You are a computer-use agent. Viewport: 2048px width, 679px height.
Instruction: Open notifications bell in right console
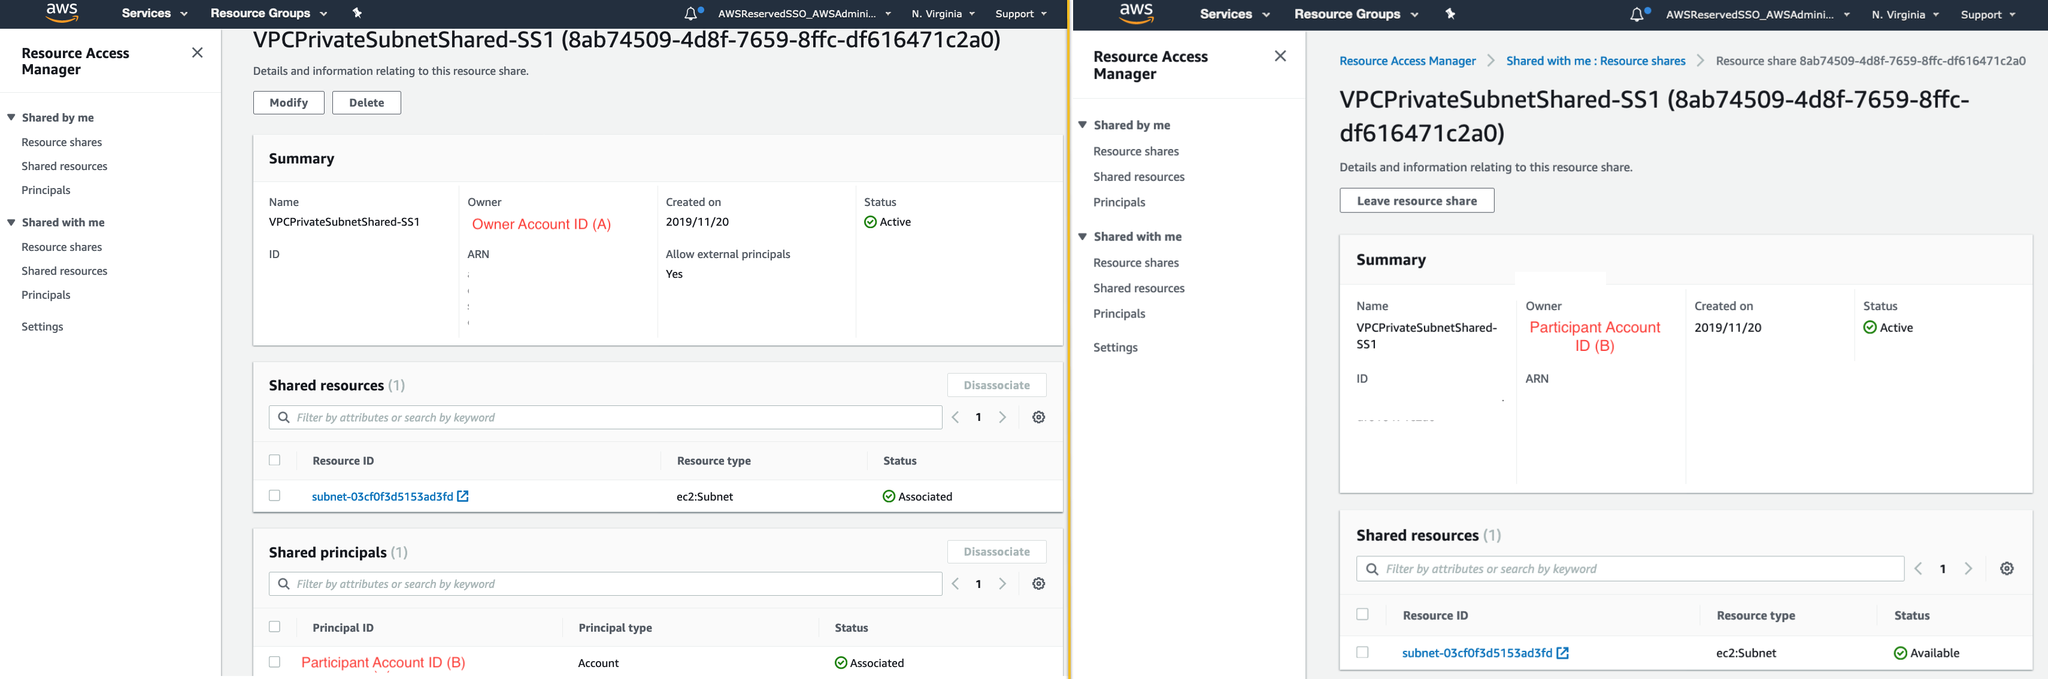(x=1635, y=14)
